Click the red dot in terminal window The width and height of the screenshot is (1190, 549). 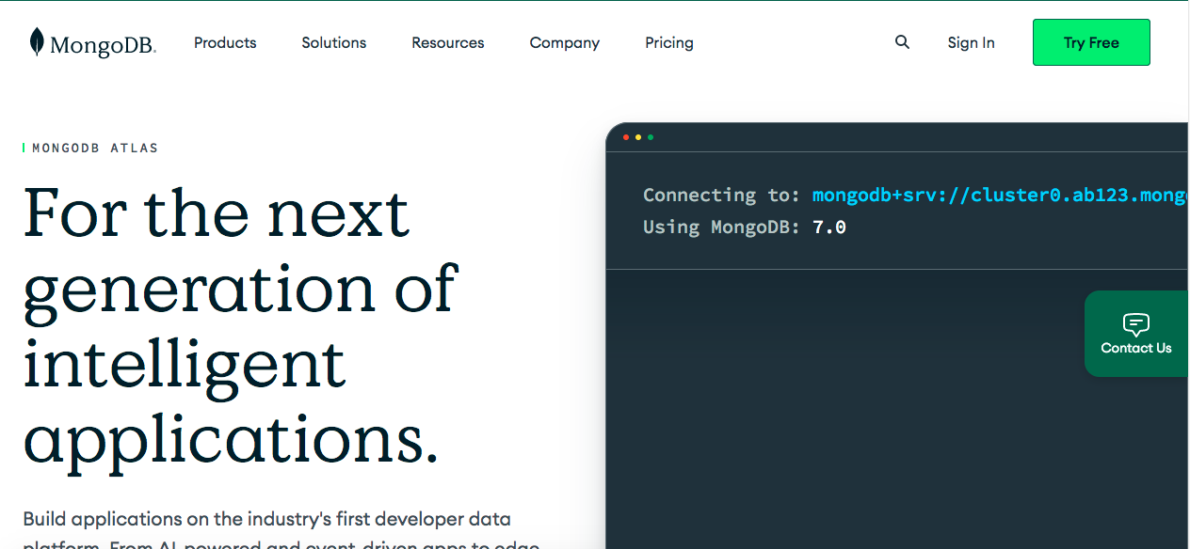click(x=626, y=137)
